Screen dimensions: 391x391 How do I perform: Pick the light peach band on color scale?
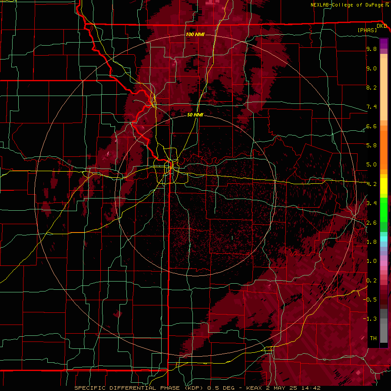coord(384,89)
